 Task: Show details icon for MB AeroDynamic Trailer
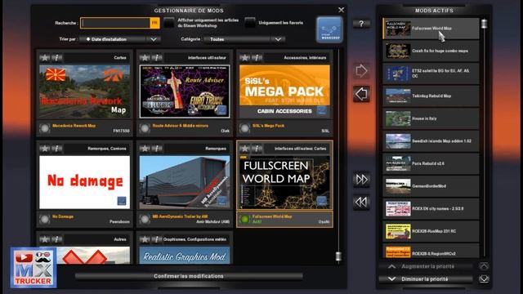tap(157, 149)
